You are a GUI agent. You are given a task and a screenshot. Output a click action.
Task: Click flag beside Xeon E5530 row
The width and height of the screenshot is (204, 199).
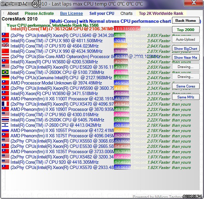click(5, 146)
